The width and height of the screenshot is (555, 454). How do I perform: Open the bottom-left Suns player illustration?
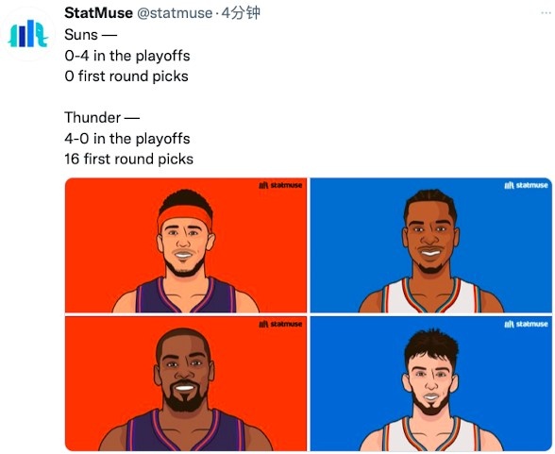(186, 383)
